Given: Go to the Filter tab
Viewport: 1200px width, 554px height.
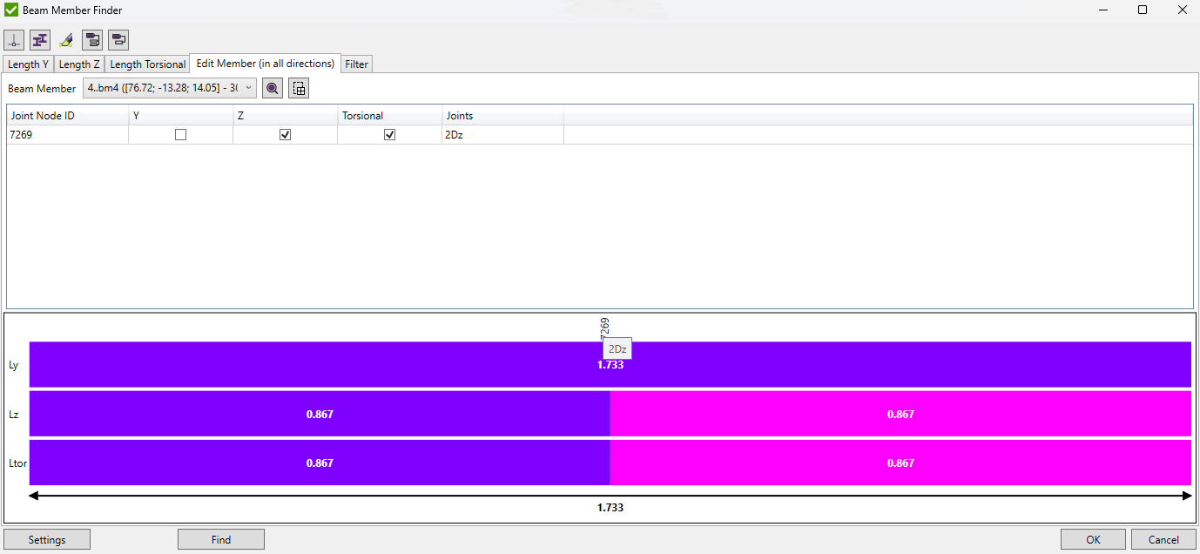Looking at the screenshot, I should point(356,64).
